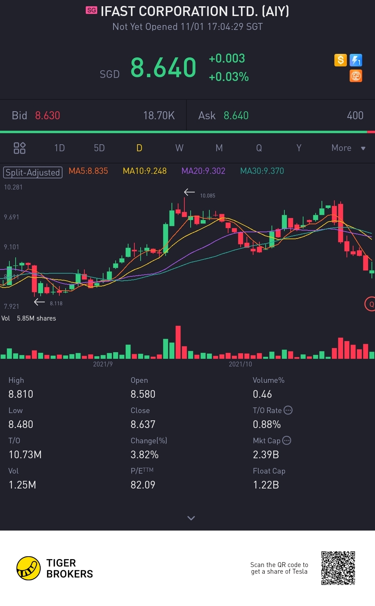The height and width of the screenshot is (606, 375).
Task: Tap the orange dollar sign icon
Action: (x=341, y=60)
